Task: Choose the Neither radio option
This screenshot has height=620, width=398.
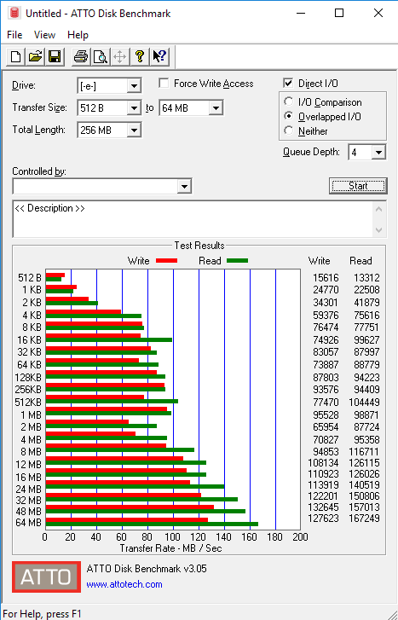Action: (x=289, y=130)
